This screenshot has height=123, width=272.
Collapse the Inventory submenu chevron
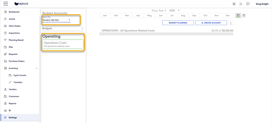point(37,68)
